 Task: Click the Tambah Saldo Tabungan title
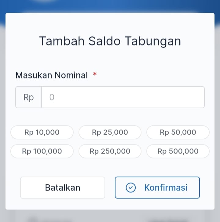point(110,41)
